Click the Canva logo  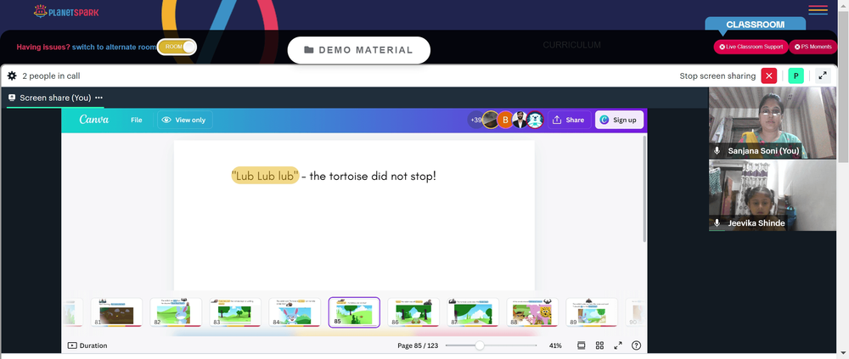pos(93,120)
